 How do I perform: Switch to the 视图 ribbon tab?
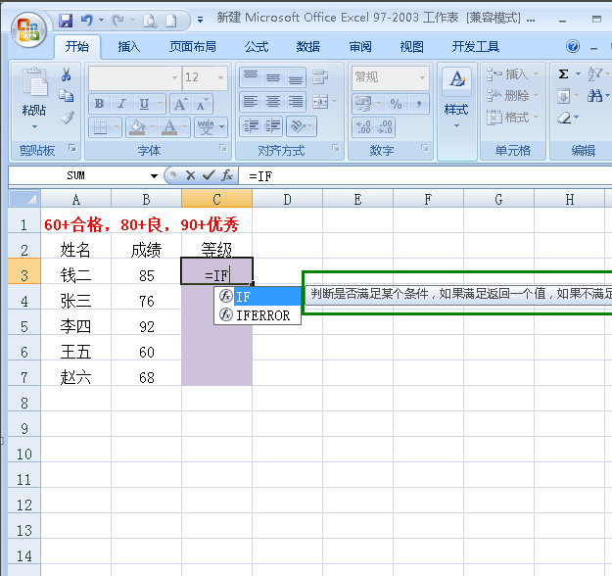412,47
